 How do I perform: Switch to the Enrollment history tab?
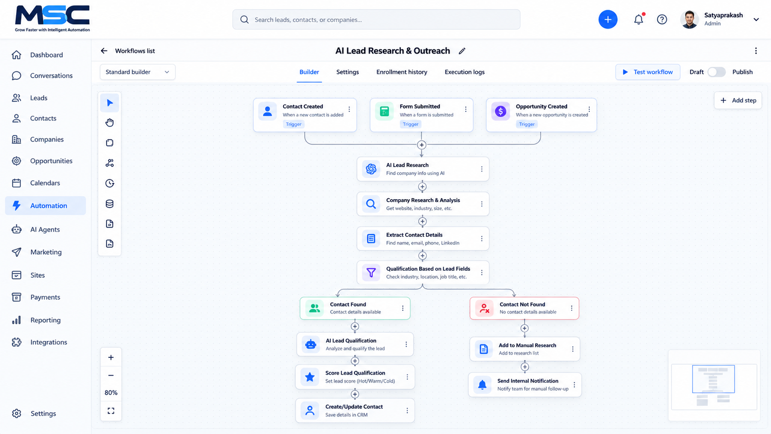[x=402, y=72]
